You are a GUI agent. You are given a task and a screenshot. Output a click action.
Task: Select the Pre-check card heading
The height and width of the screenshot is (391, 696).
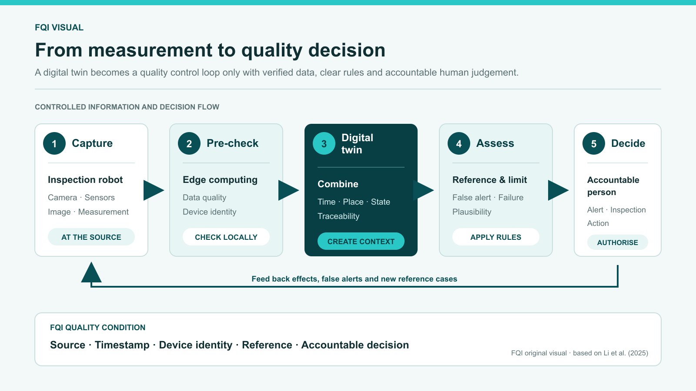232,143
